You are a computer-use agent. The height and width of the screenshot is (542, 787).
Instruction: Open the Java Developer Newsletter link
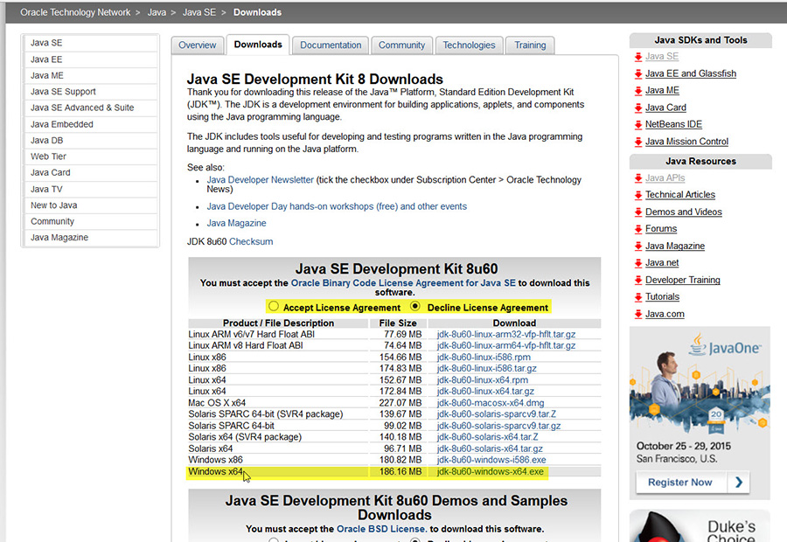click(260, 180)
